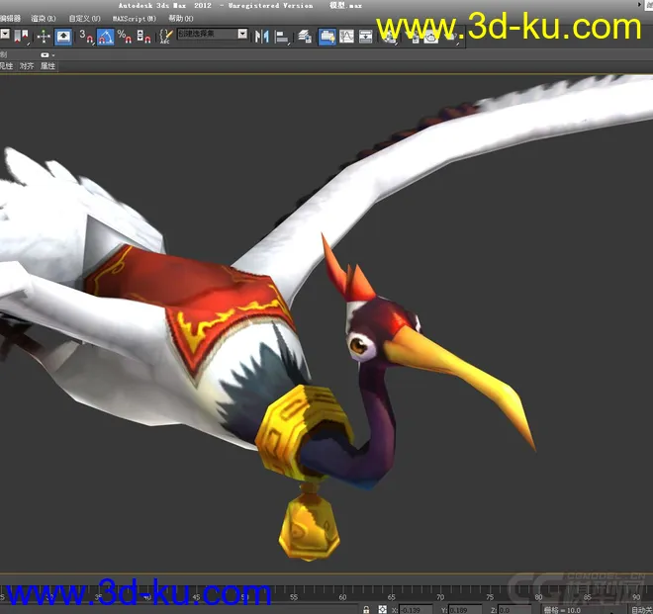Toggle Keyboard Shortcut Override icon
Screen dimensions: 653x614
point(63,37)
